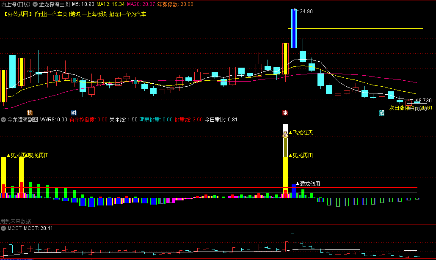Open the dropdown icon next to 西上海(日线)
The image size is (436, 260).
tap(35, 5)
